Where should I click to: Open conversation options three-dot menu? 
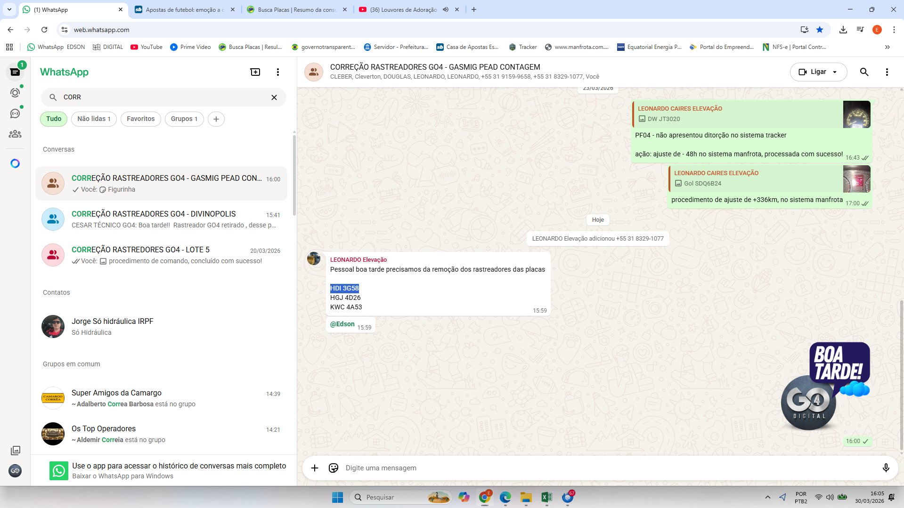[x=887, y=72]
